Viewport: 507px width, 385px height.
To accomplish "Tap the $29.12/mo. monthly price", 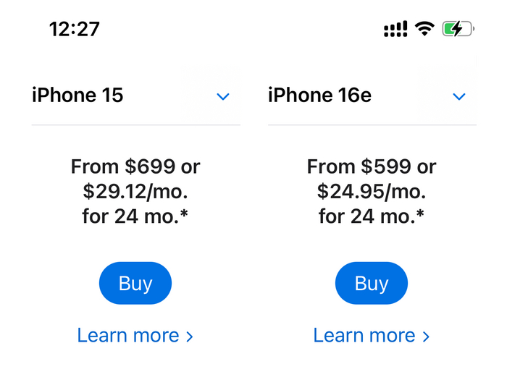I will pos(135,192).
